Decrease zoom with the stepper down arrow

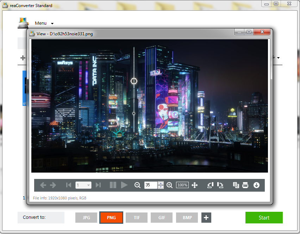click(x=161, y=187)
